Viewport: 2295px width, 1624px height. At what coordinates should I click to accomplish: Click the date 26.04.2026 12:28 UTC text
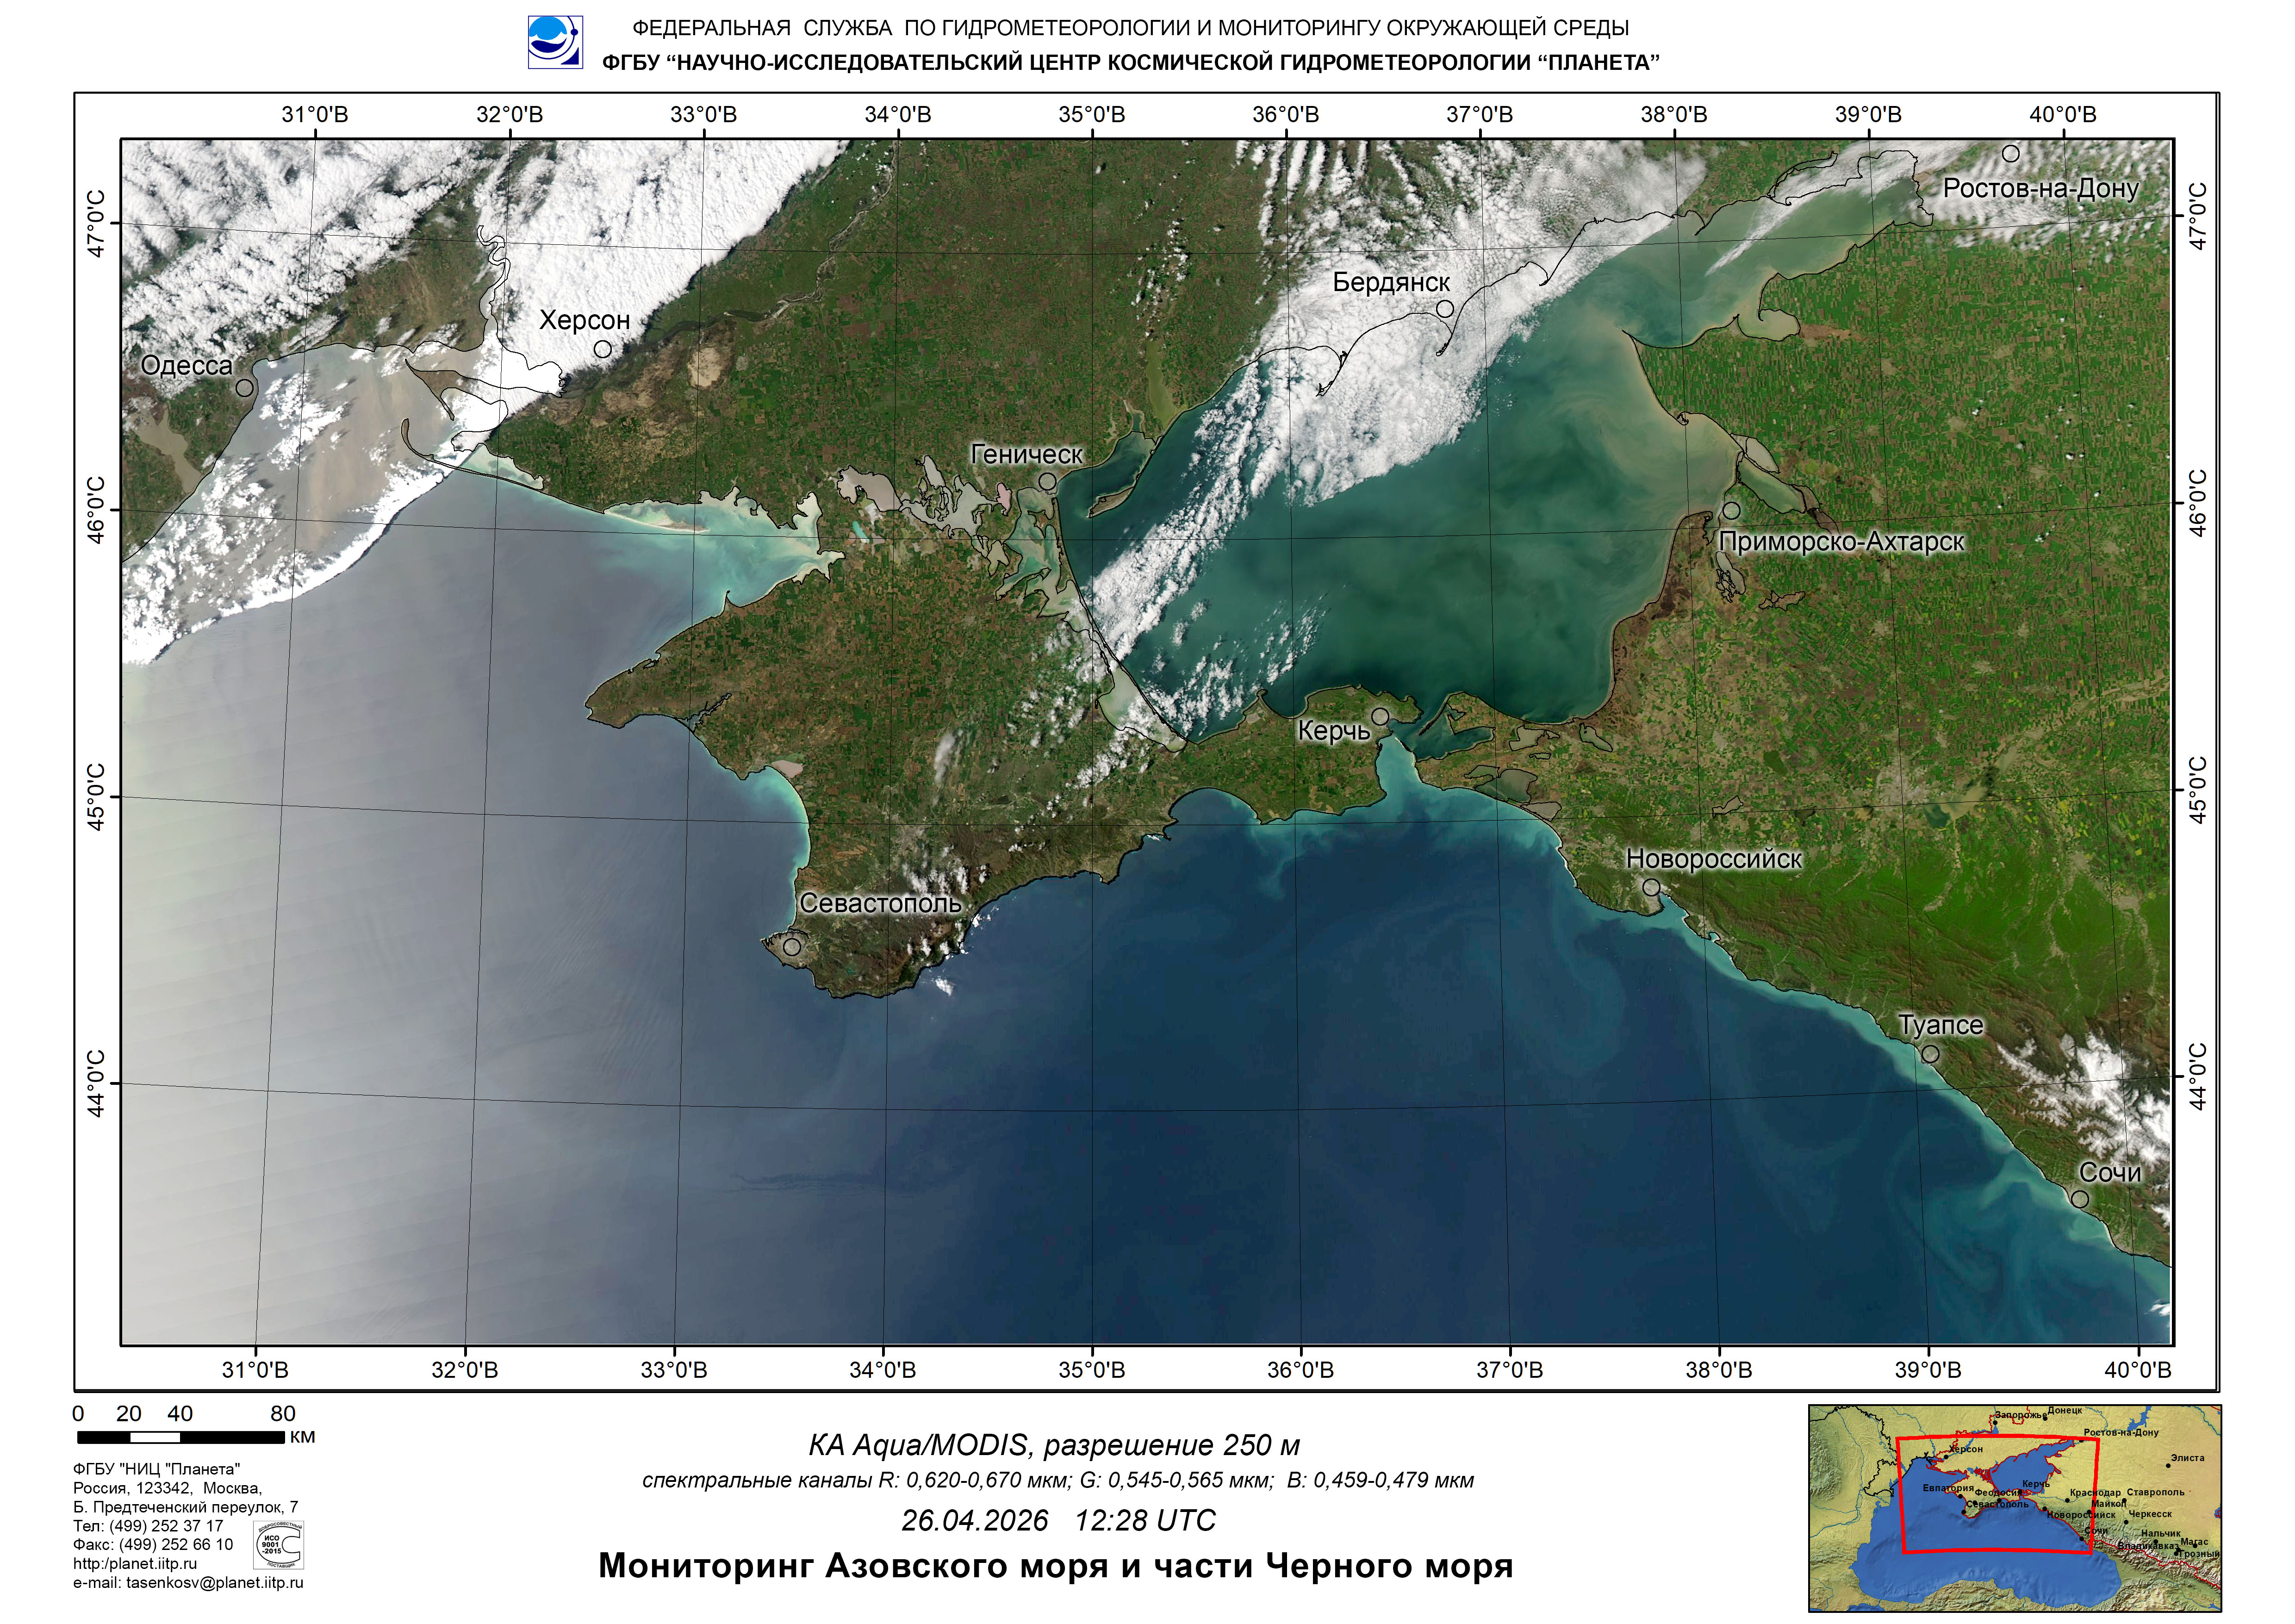(x=1058, y=1521)
